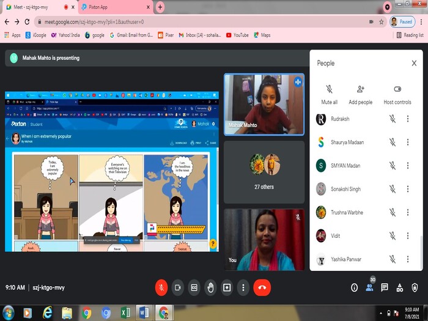This screenshot has width=428, height=321.
Task: Mute Rudraksh's microphone
Action: (393, 119)
